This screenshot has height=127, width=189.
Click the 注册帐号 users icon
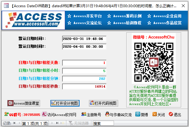click(84, 114)
